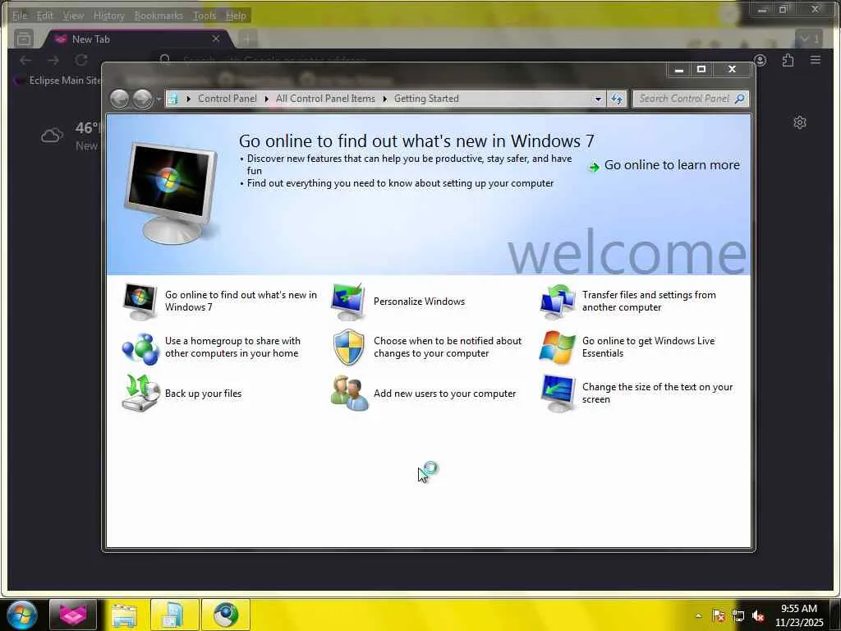
Task: Open the Personalize Windows icon
Action: coord(348,302)
